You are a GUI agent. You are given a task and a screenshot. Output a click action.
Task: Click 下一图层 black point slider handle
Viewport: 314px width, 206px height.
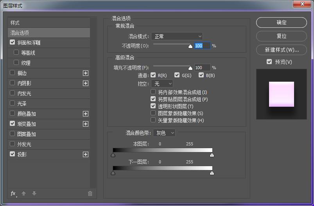pos(113,173)
